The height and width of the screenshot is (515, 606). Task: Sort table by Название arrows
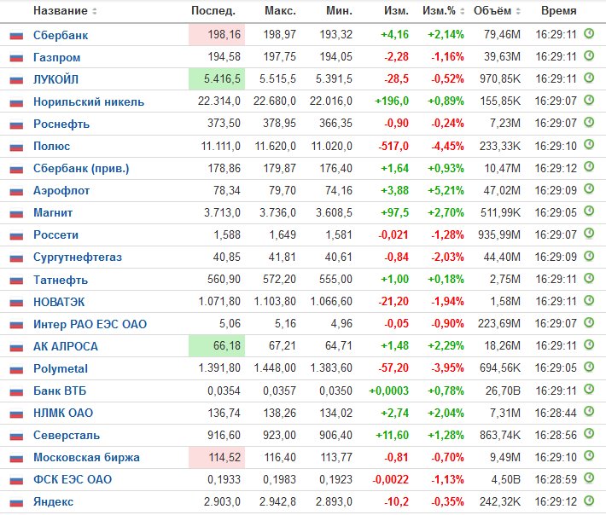point(94,11)
